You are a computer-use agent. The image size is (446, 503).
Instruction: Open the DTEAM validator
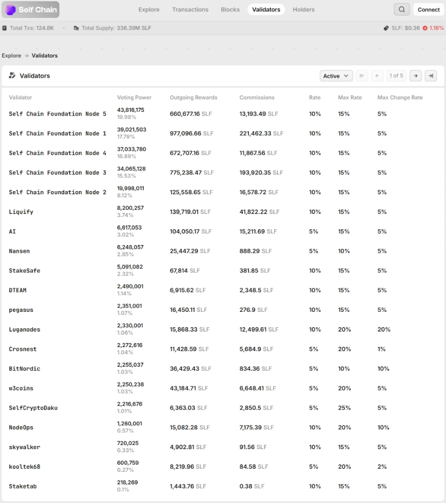[18, 290]
